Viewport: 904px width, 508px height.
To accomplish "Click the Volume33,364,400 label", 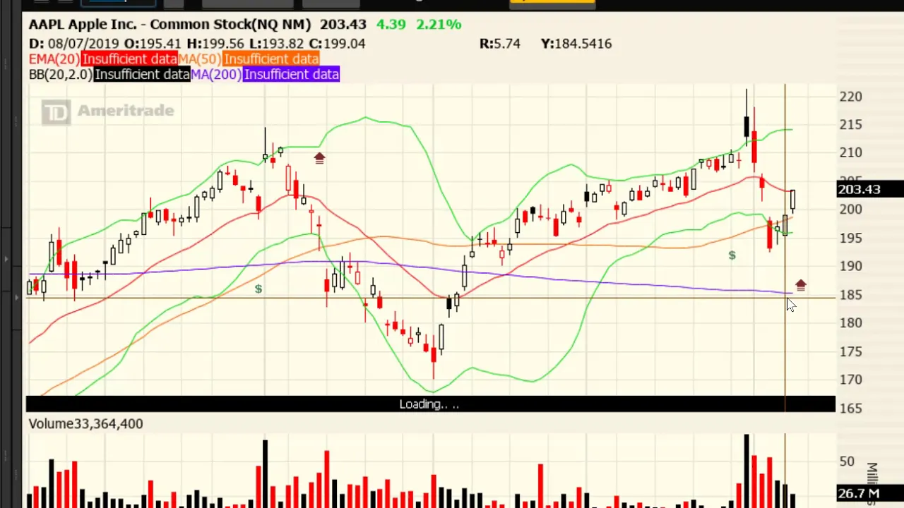I will (85, 423).
